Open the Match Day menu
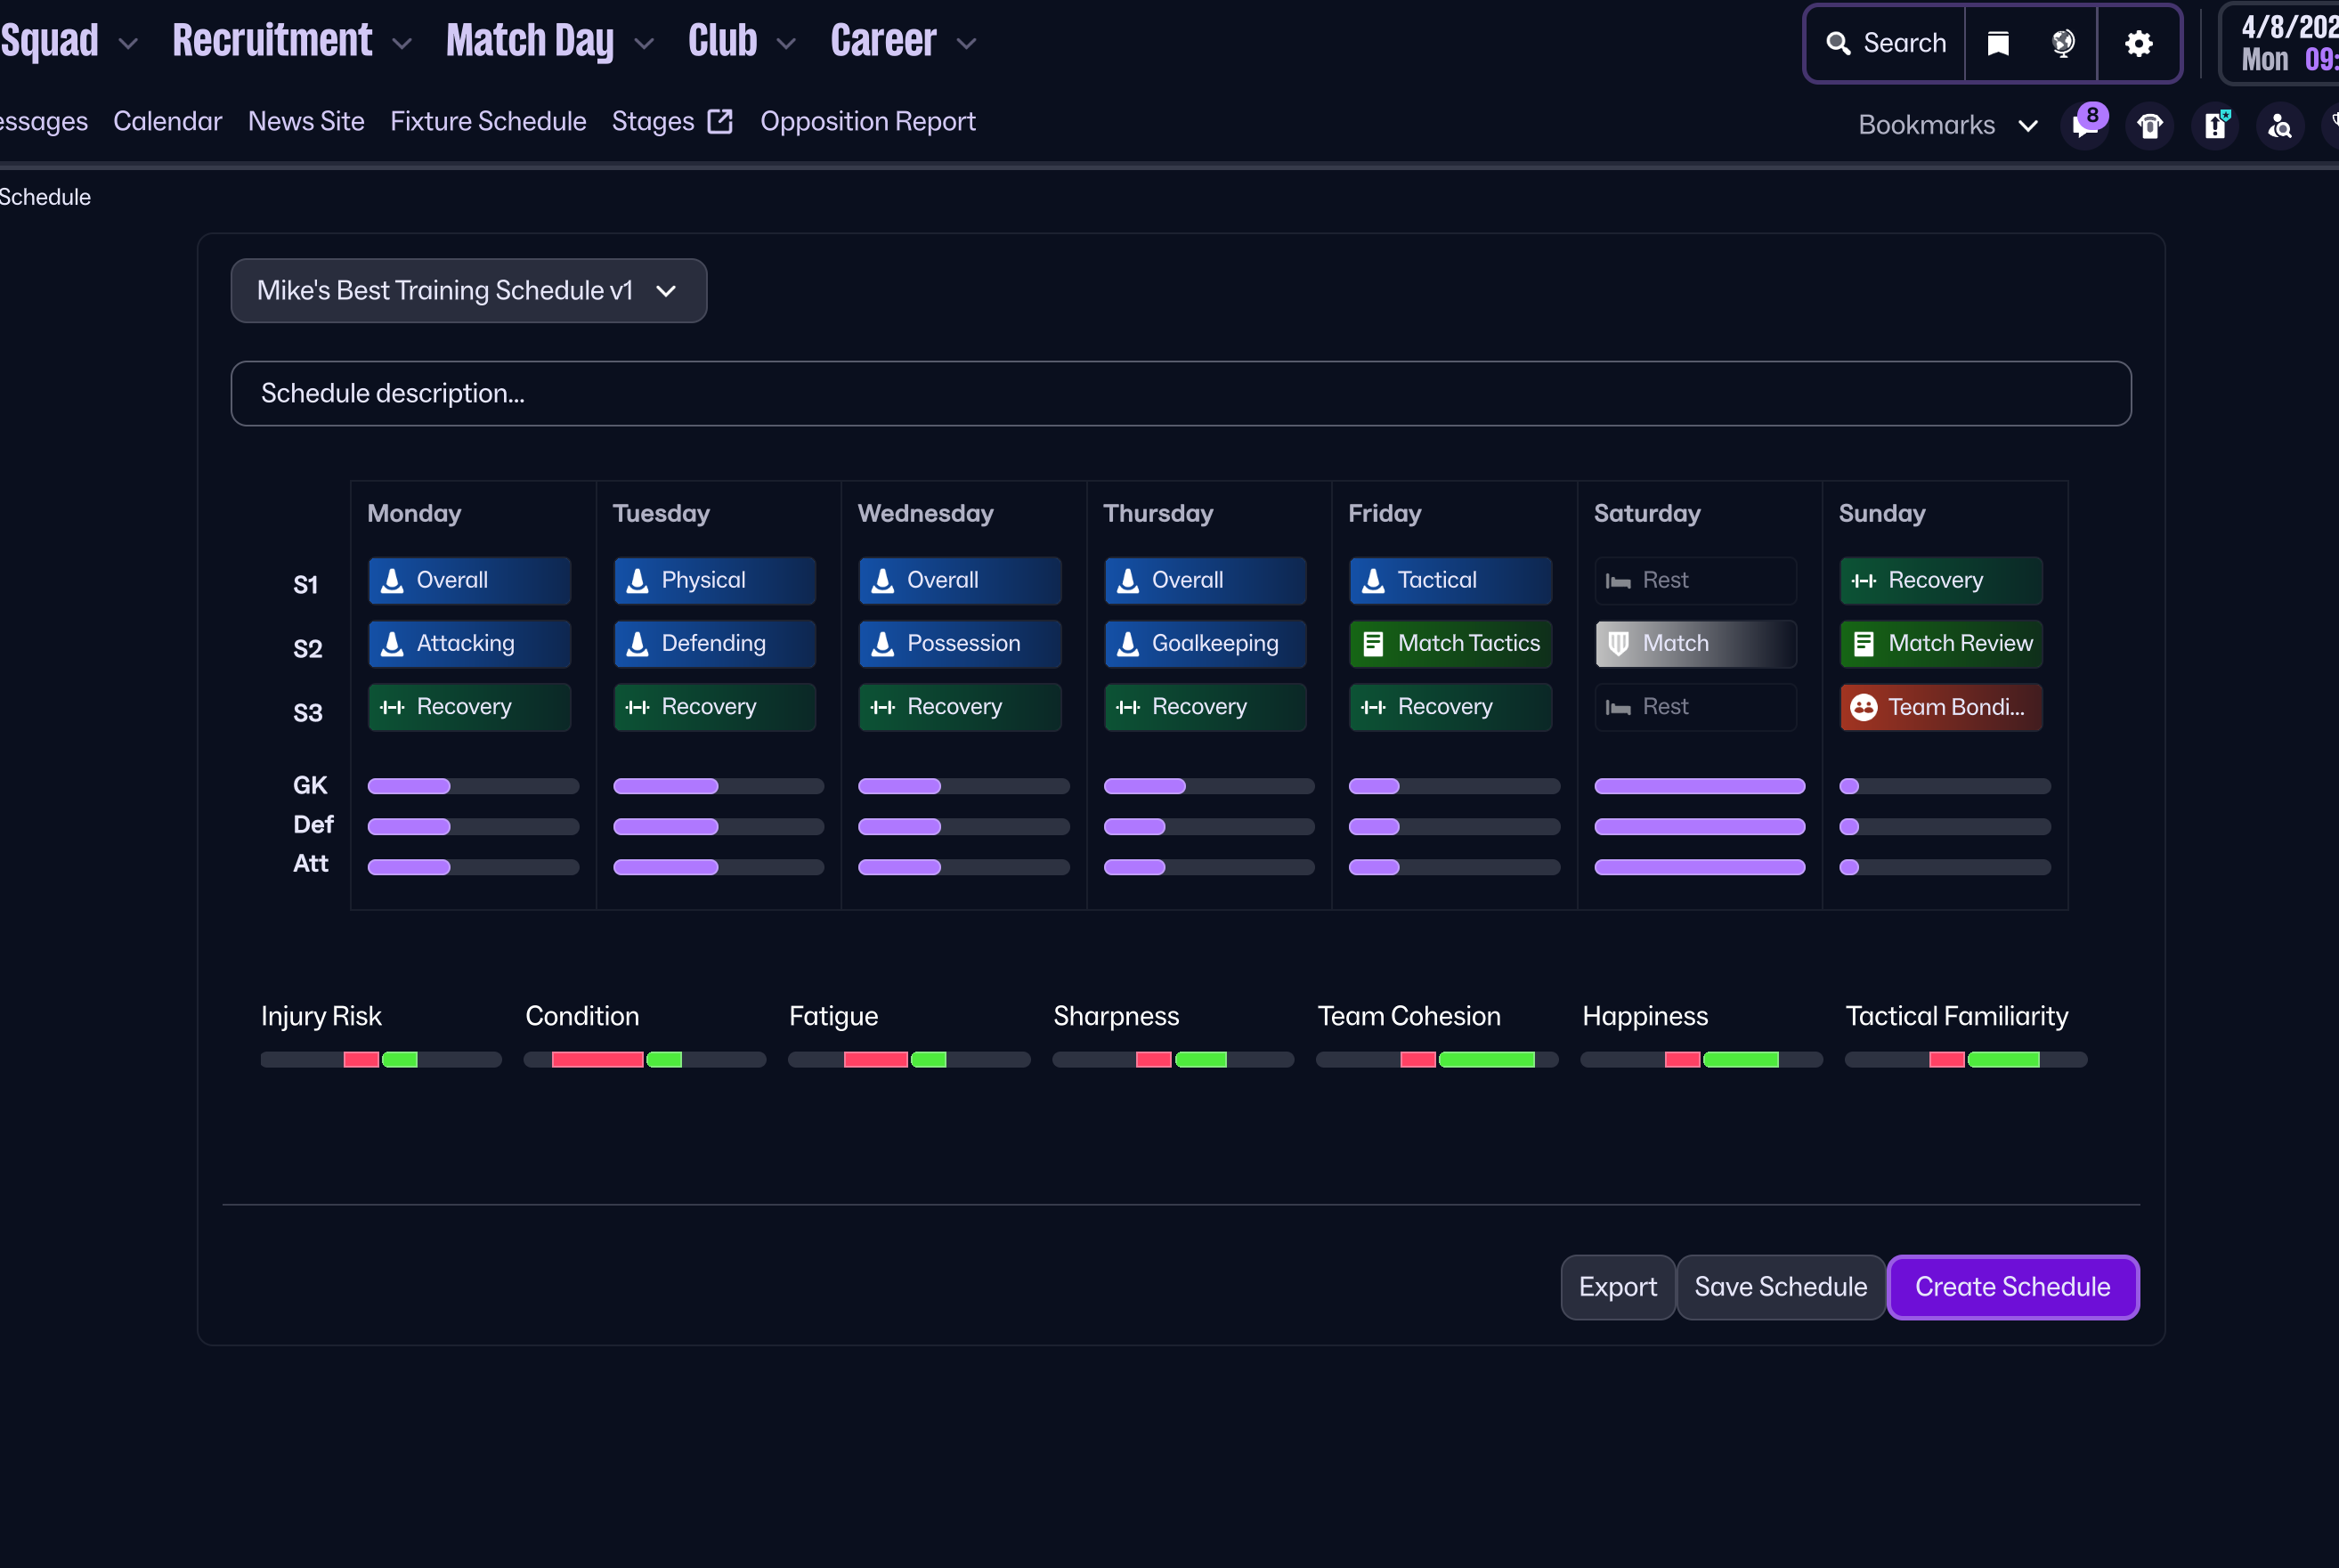Screen dimensions: 2339x1568 coord(530,41)
